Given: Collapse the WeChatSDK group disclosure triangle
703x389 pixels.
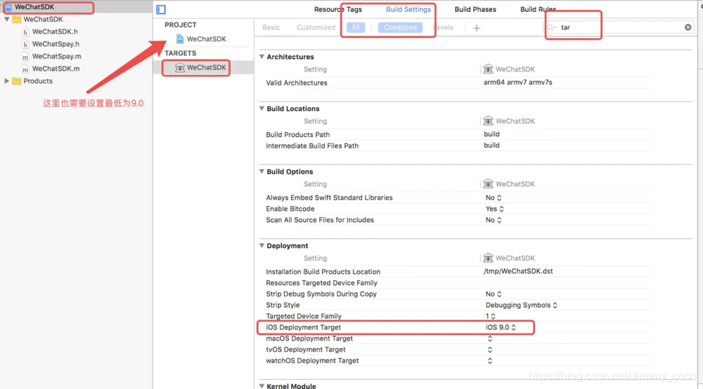Looking at the screenshot, I should [x=7, y=19].
